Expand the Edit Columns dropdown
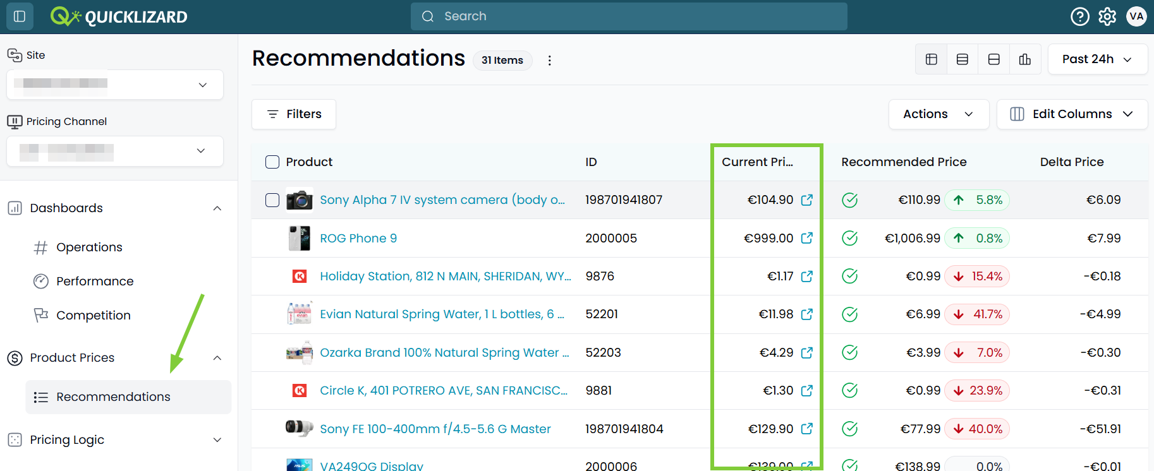The height and width of the screenshot is (471, 1154). 1072,114
